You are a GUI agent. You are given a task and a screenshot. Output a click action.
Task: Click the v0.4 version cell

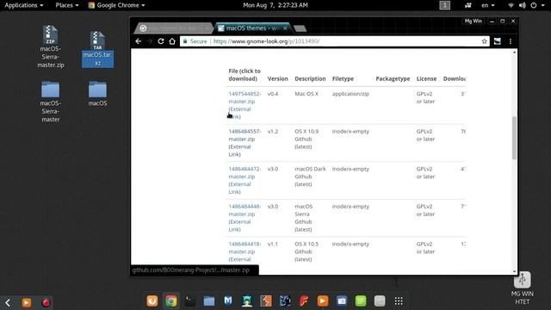[x=273, y=94]
